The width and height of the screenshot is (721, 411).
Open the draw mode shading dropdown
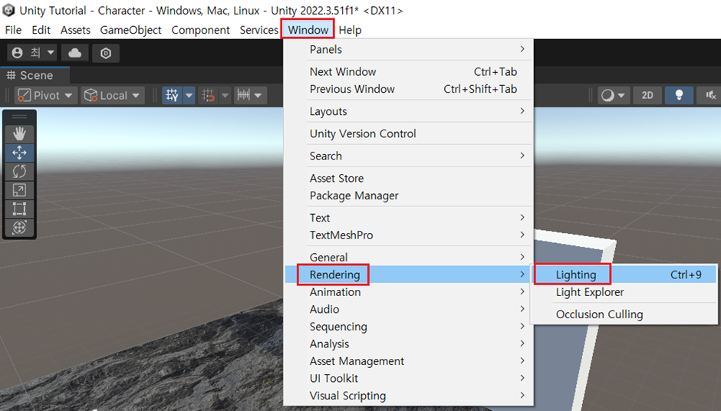(x=614, y=96)
